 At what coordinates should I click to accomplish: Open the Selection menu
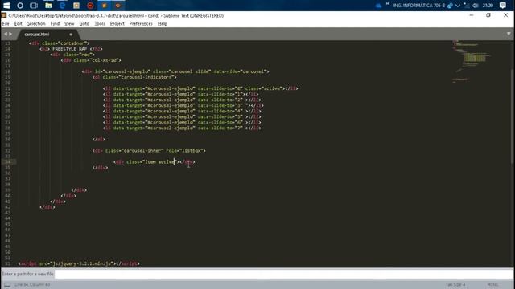(x=36, y=23)
